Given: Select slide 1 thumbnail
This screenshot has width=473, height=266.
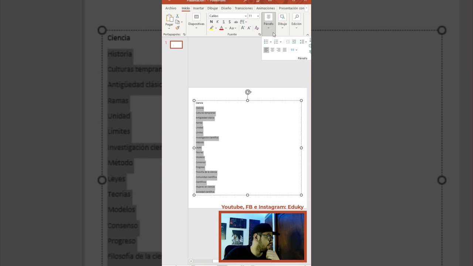Looking at the screenshot, I should [x=176, y=45].
